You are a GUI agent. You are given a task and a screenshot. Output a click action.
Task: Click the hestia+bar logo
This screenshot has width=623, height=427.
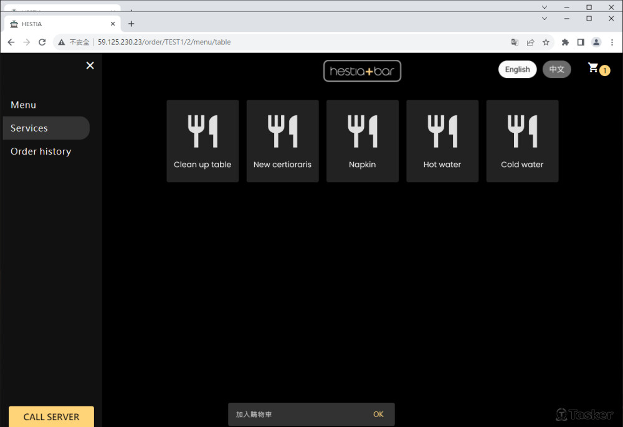(x=362, y=71)
